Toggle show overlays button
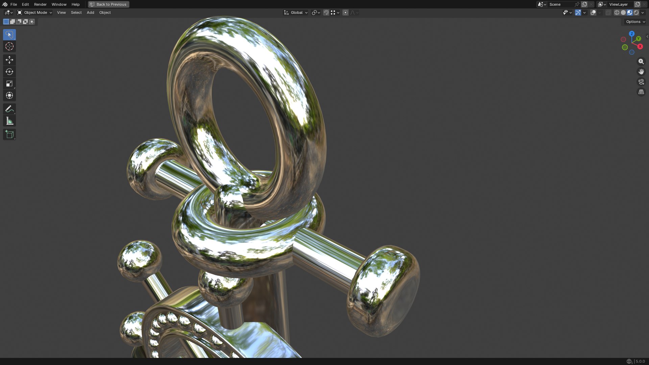The height and width of the screenshot is (365, 649). click(x=593, y=13)
